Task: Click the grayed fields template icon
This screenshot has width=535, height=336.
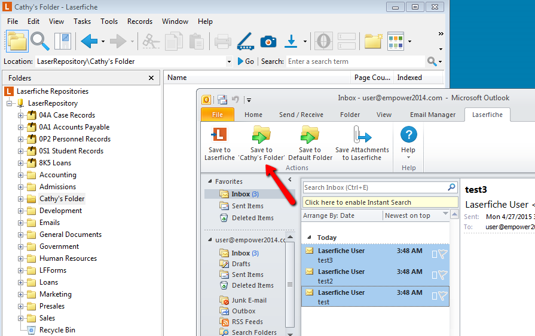Action: pos(347,41)
